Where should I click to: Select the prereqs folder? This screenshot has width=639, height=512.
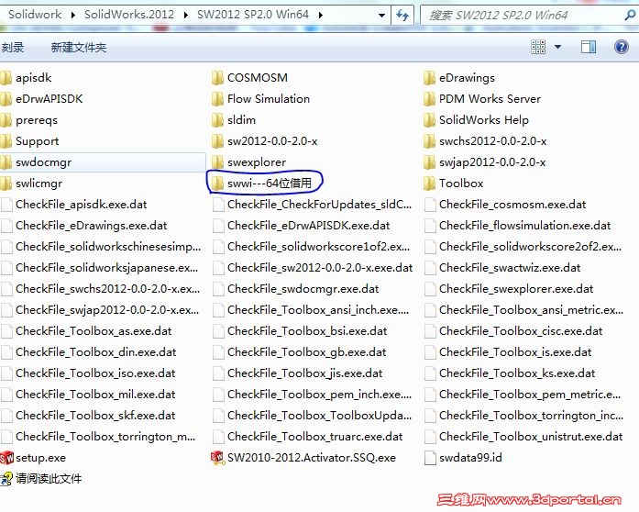coord(29,120)
